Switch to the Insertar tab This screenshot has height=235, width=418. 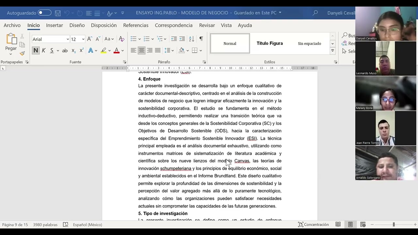(x=55, y=25)
